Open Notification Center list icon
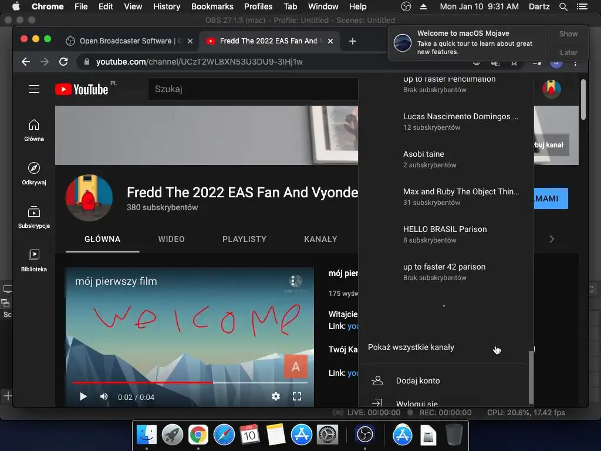The image size is (601, 451). point(582,6)
